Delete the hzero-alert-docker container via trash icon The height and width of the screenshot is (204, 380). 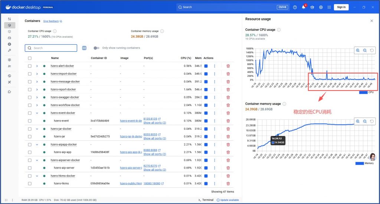coord(228,66)
